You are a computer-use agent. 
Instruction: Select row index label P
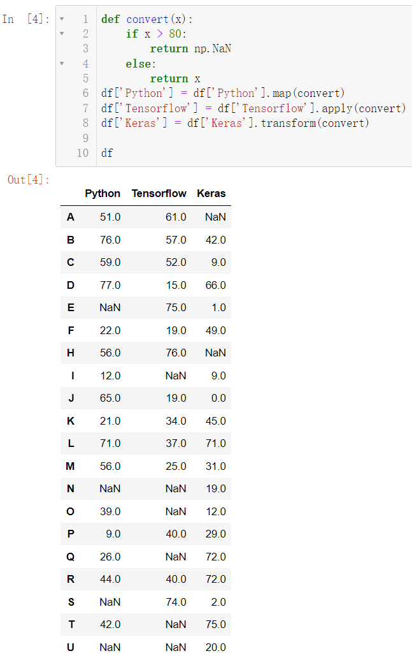tap(71, 534)
